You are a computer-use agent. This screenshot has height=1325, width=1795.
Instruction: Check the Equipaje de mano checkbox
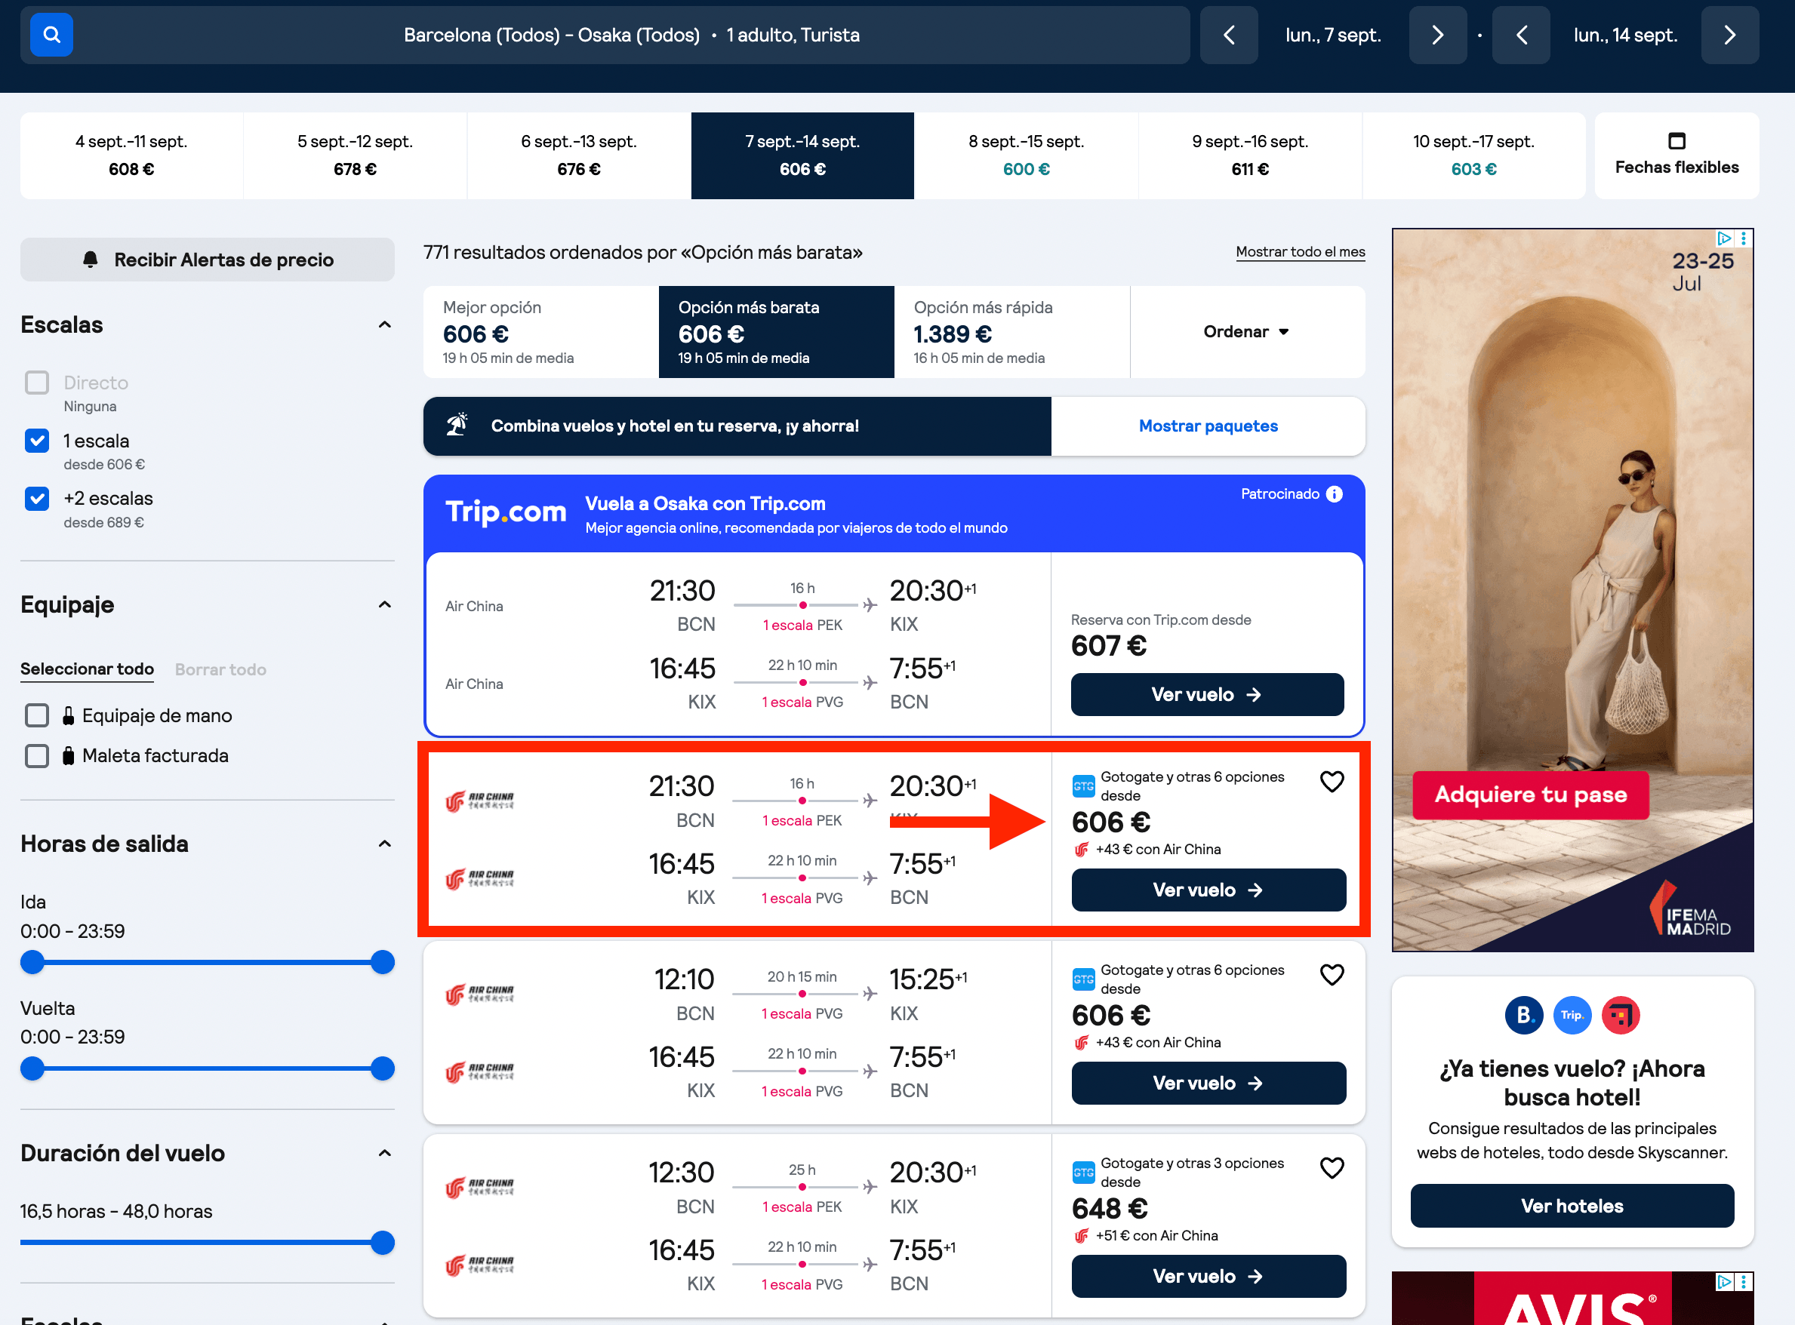point(37,715)
